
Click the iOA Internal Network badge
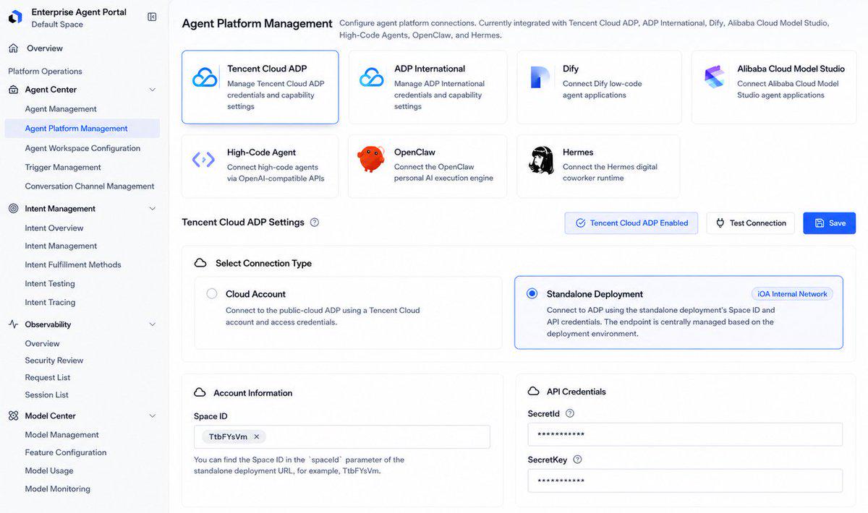point(792,294)
